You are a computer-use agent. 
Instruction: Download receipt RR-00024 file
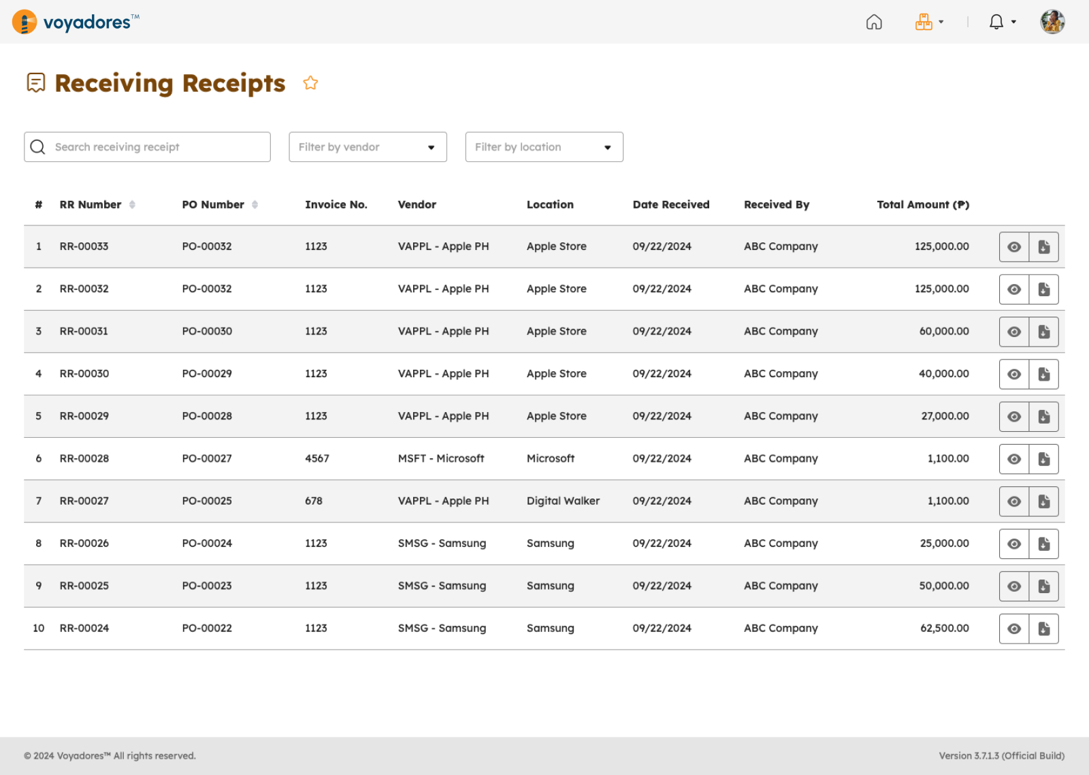1044,629
